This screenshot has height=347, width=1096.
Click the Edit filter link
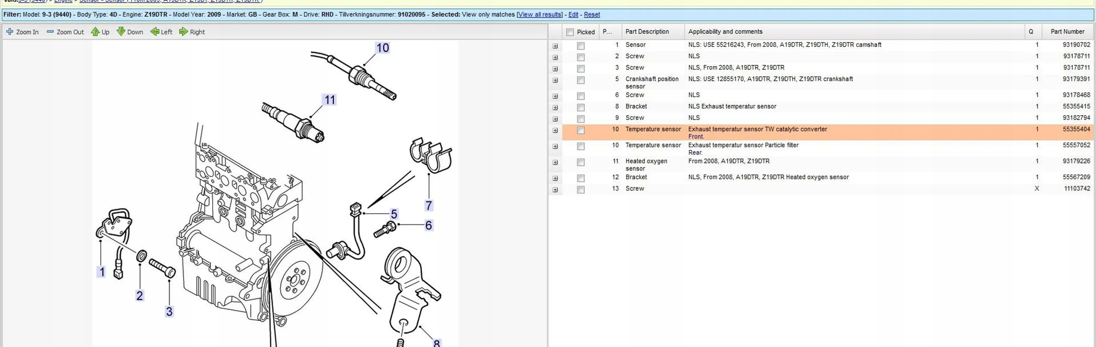point(573,14)
